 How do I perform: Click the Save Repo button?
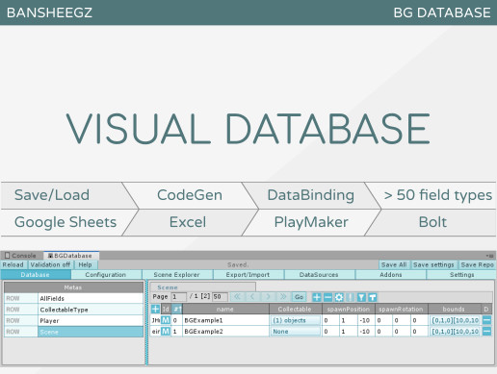click(477, 264)
